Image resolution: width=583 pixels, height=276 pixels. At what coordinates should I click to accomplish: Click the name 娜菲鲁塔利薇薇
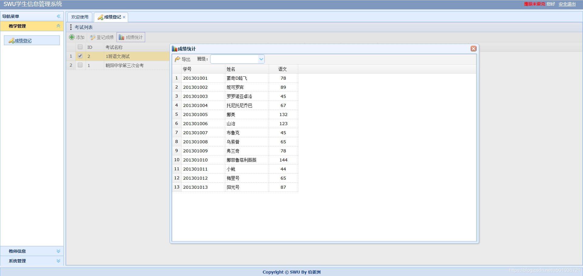pyautogui.click(x=241, y=160)
